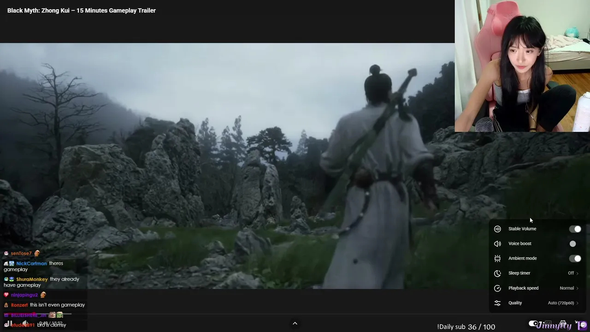Open ninjapingu2's chat username

[24, 295]
